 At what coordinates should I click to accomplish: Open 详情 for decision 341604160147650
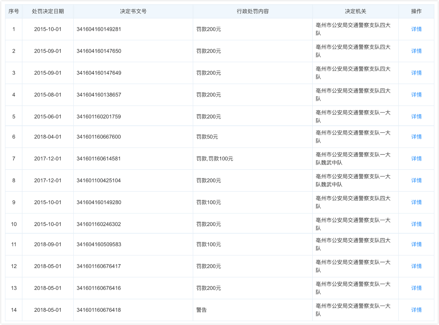(416, 51)
